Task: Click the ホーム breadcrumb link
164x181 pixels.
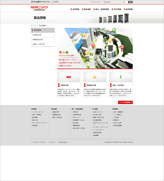Action: pos(33,25)
